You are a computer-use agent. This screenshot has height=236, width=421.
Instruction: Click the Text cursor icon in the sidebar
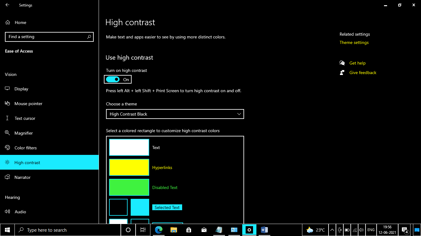[7, 118]
